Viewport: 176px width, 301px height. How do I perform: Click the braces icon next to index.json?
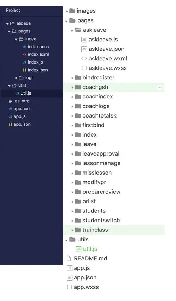point(24,70)
